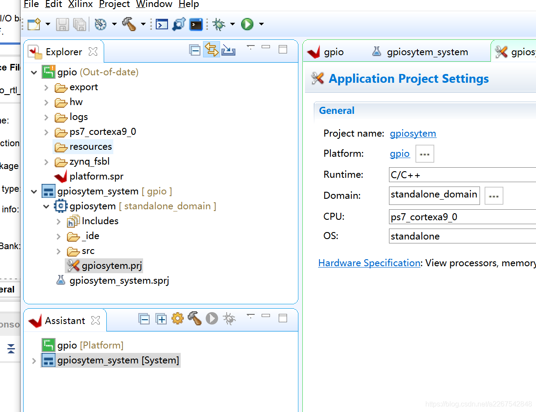Maximize the Explorer panel
This screenshot has width=536, height=412.
[x=283, y=49]
